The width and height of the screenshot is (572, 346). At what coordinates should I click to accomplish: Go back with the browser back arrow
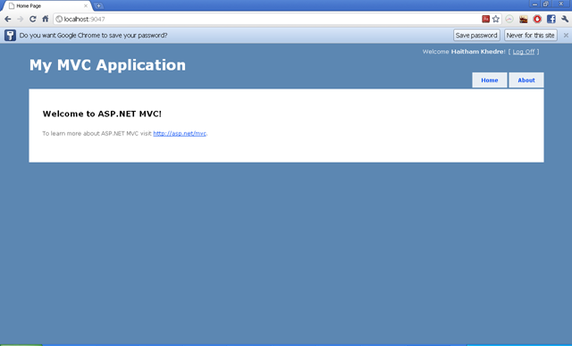click(8, 19)
